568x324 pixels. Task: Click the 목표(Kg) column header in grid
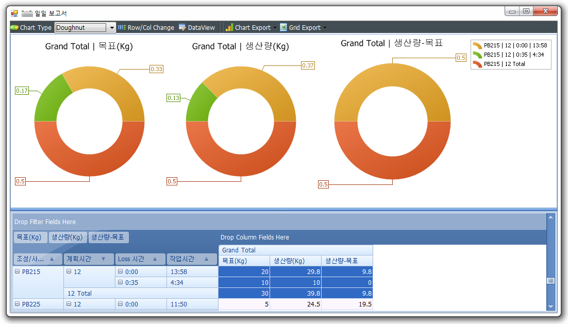(244, 261)
